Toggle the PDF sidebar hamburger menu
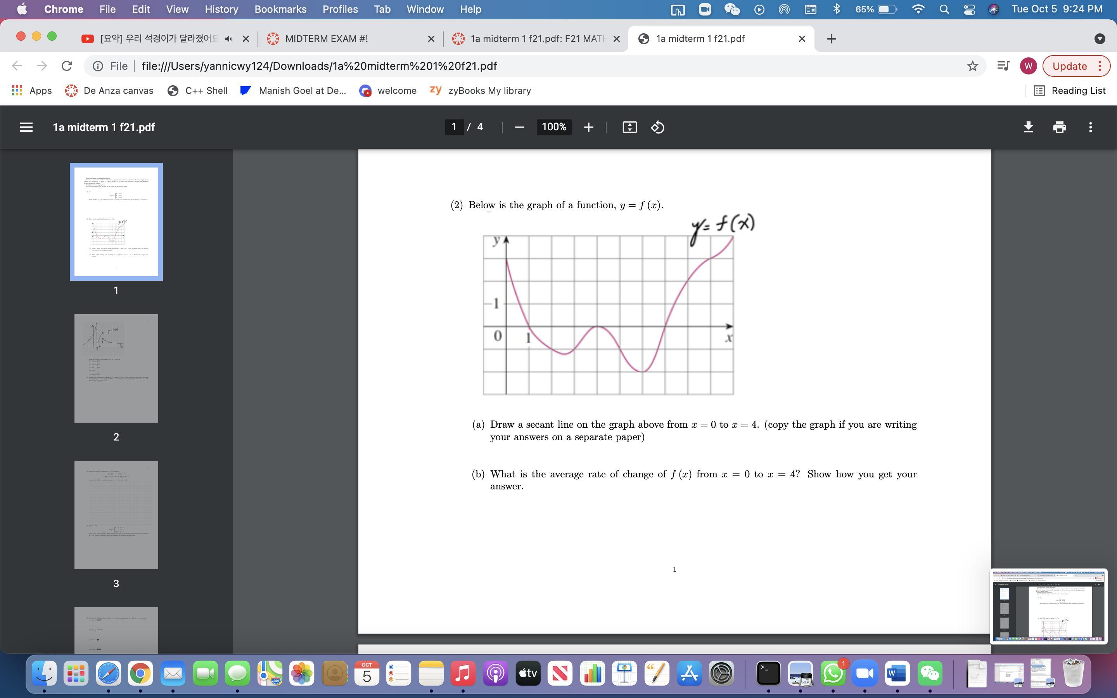This screenshot has height=698, width=1117. (26, 127)
